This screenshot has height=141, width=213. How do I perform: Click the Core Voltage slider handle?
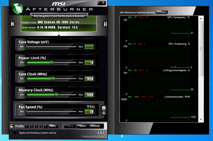pyautogui.click(x=27, y=47)
